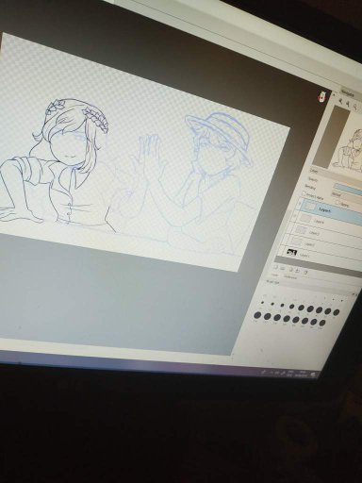362x483 pixels.
Task: Create a new layer with the add-layer icon
Action: coord(276,267)
